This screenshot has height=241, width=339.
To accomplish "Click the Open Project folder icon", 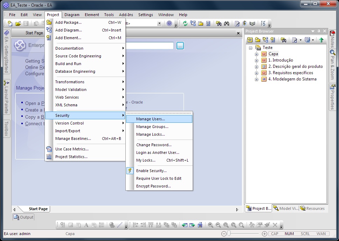I will [18, 23].
